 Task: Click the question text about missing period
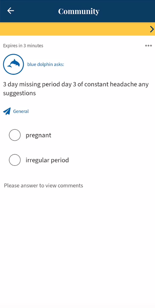[x=76, y=88]
